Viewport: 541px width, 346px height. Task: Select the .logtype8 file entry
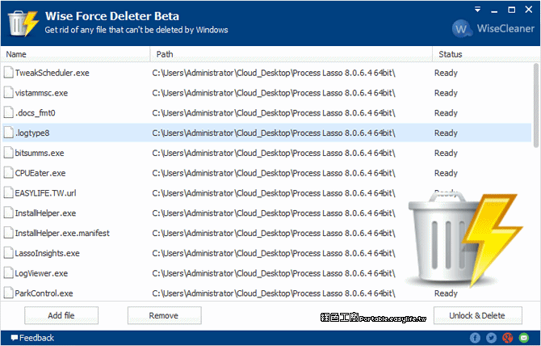pyautogui.click(x=266, y=133)
